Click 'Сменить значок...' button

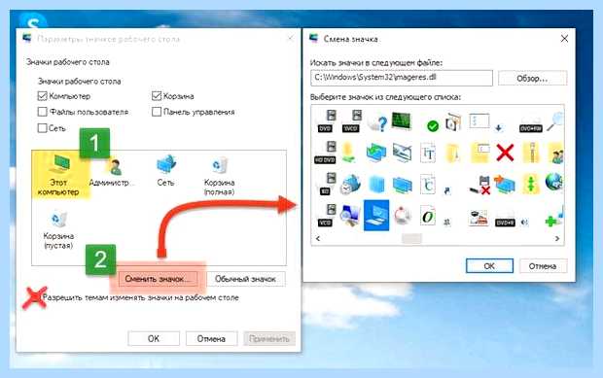tap(158, 279)
